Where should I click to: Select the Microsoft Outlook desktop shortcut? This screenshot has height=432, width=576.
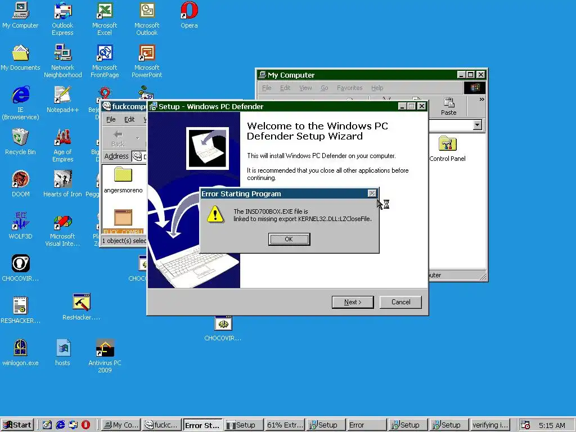[147, 19]
